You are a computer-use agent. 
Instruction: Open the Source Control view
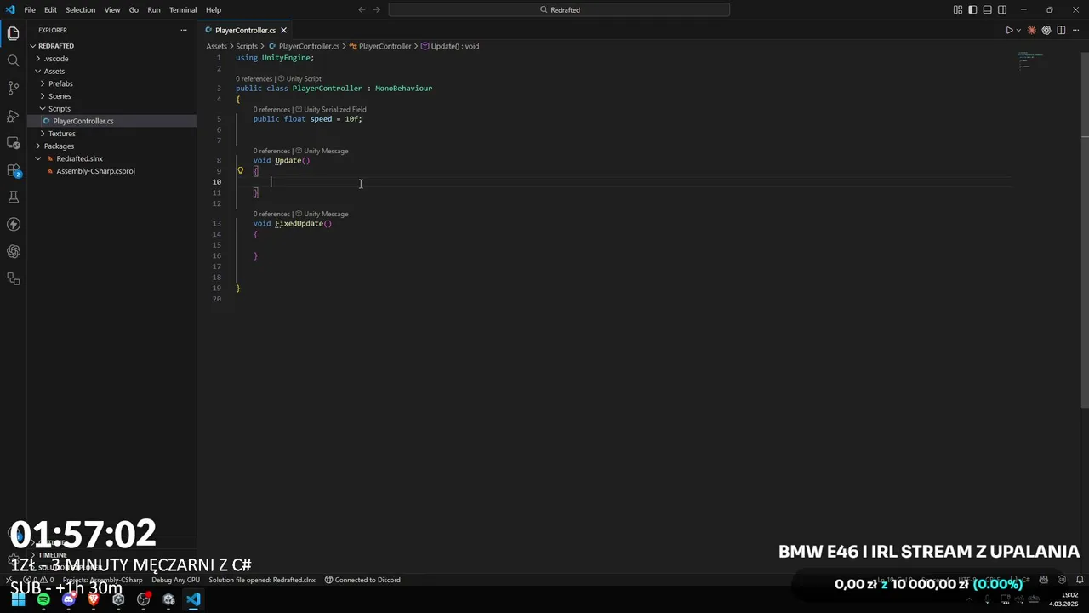(13, 88)
